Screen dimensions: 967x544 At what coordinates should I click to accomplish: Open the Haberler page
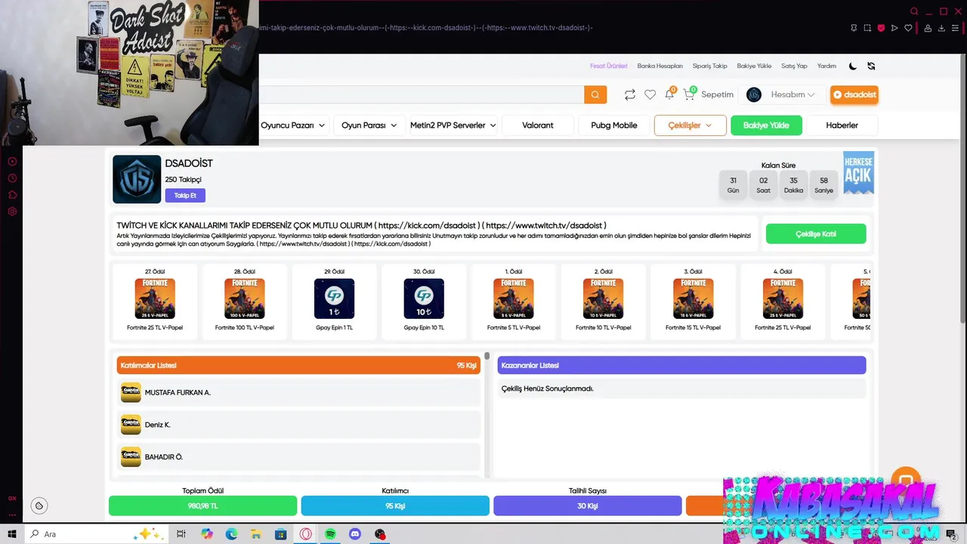coord(842,125)
